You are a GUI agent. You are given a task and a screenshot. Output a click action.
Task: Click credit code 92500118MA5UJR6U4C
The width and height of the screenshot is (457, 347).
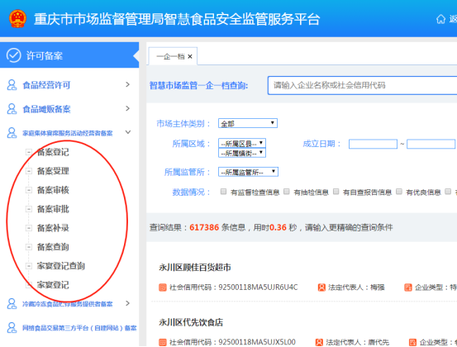258,288
